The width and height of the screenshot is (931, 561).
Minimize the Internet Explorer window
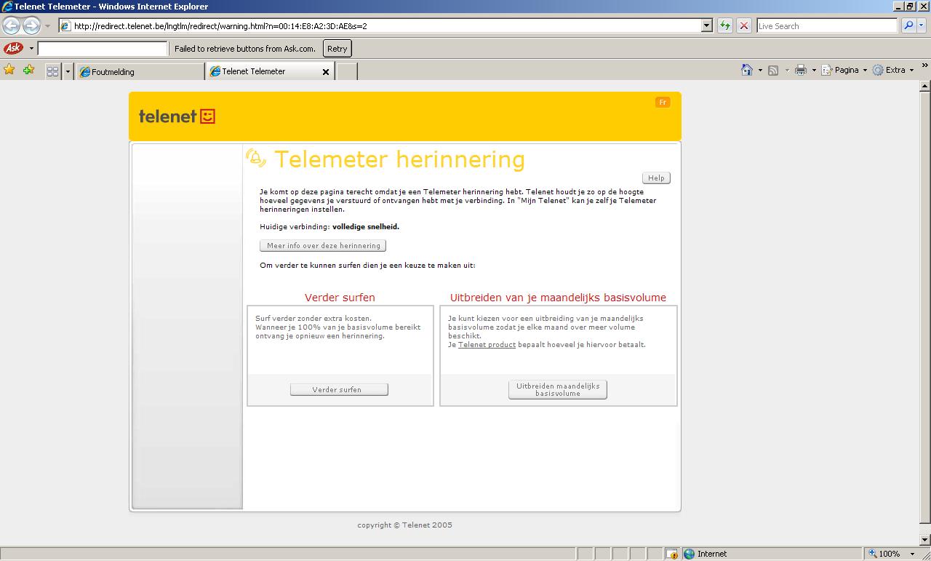pos(898,7)
